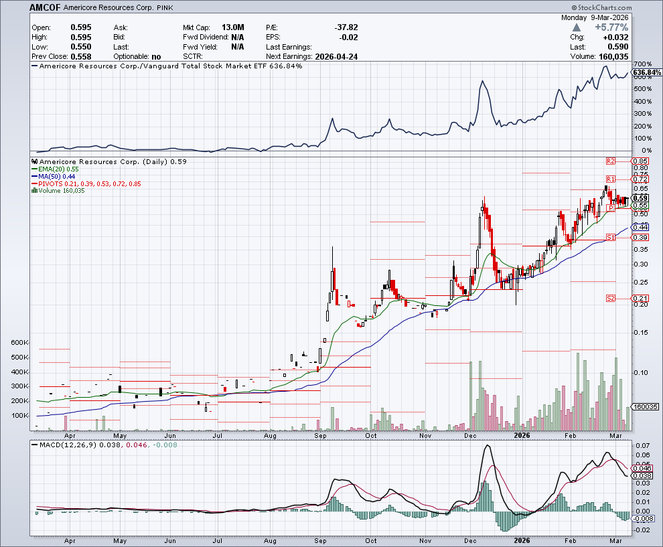Click the up-triangle price change indicator
The image size is (663, 547).
coord(576,27)
